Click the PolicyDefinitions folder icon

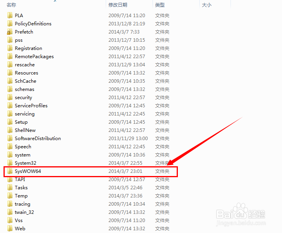click(10, 23)
